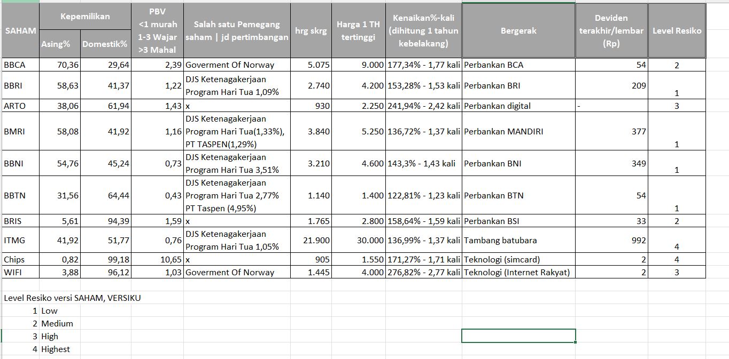This screenshot has height=359, width=729.
Task: Select ITMG current price 21.900
Action: 311,240
